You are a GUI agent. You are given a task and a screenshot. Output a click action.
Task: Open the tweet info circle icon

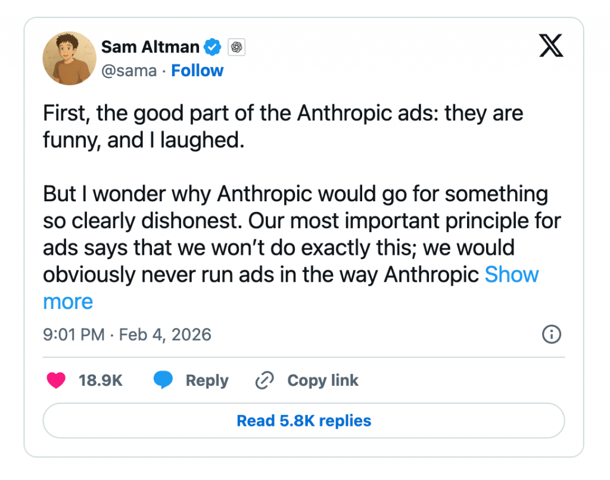tap(552, 335)
